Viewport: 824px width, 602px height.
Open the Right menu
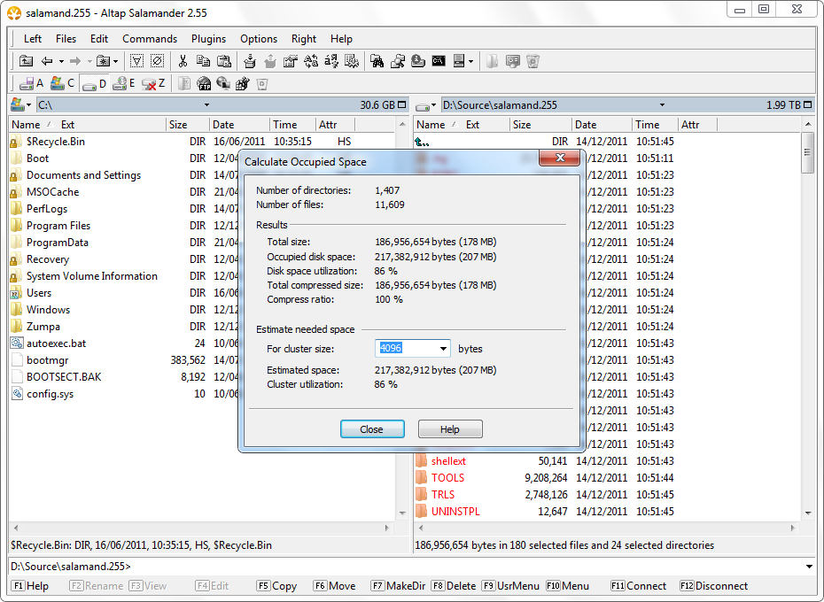pos(304,39)
